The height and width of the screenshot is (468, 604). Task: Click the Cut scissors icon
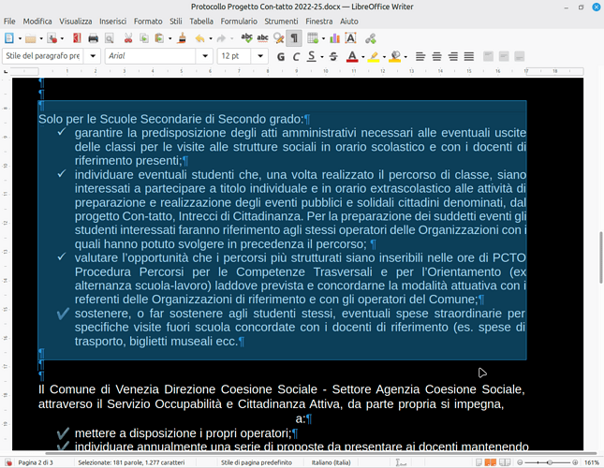(127, 38)
